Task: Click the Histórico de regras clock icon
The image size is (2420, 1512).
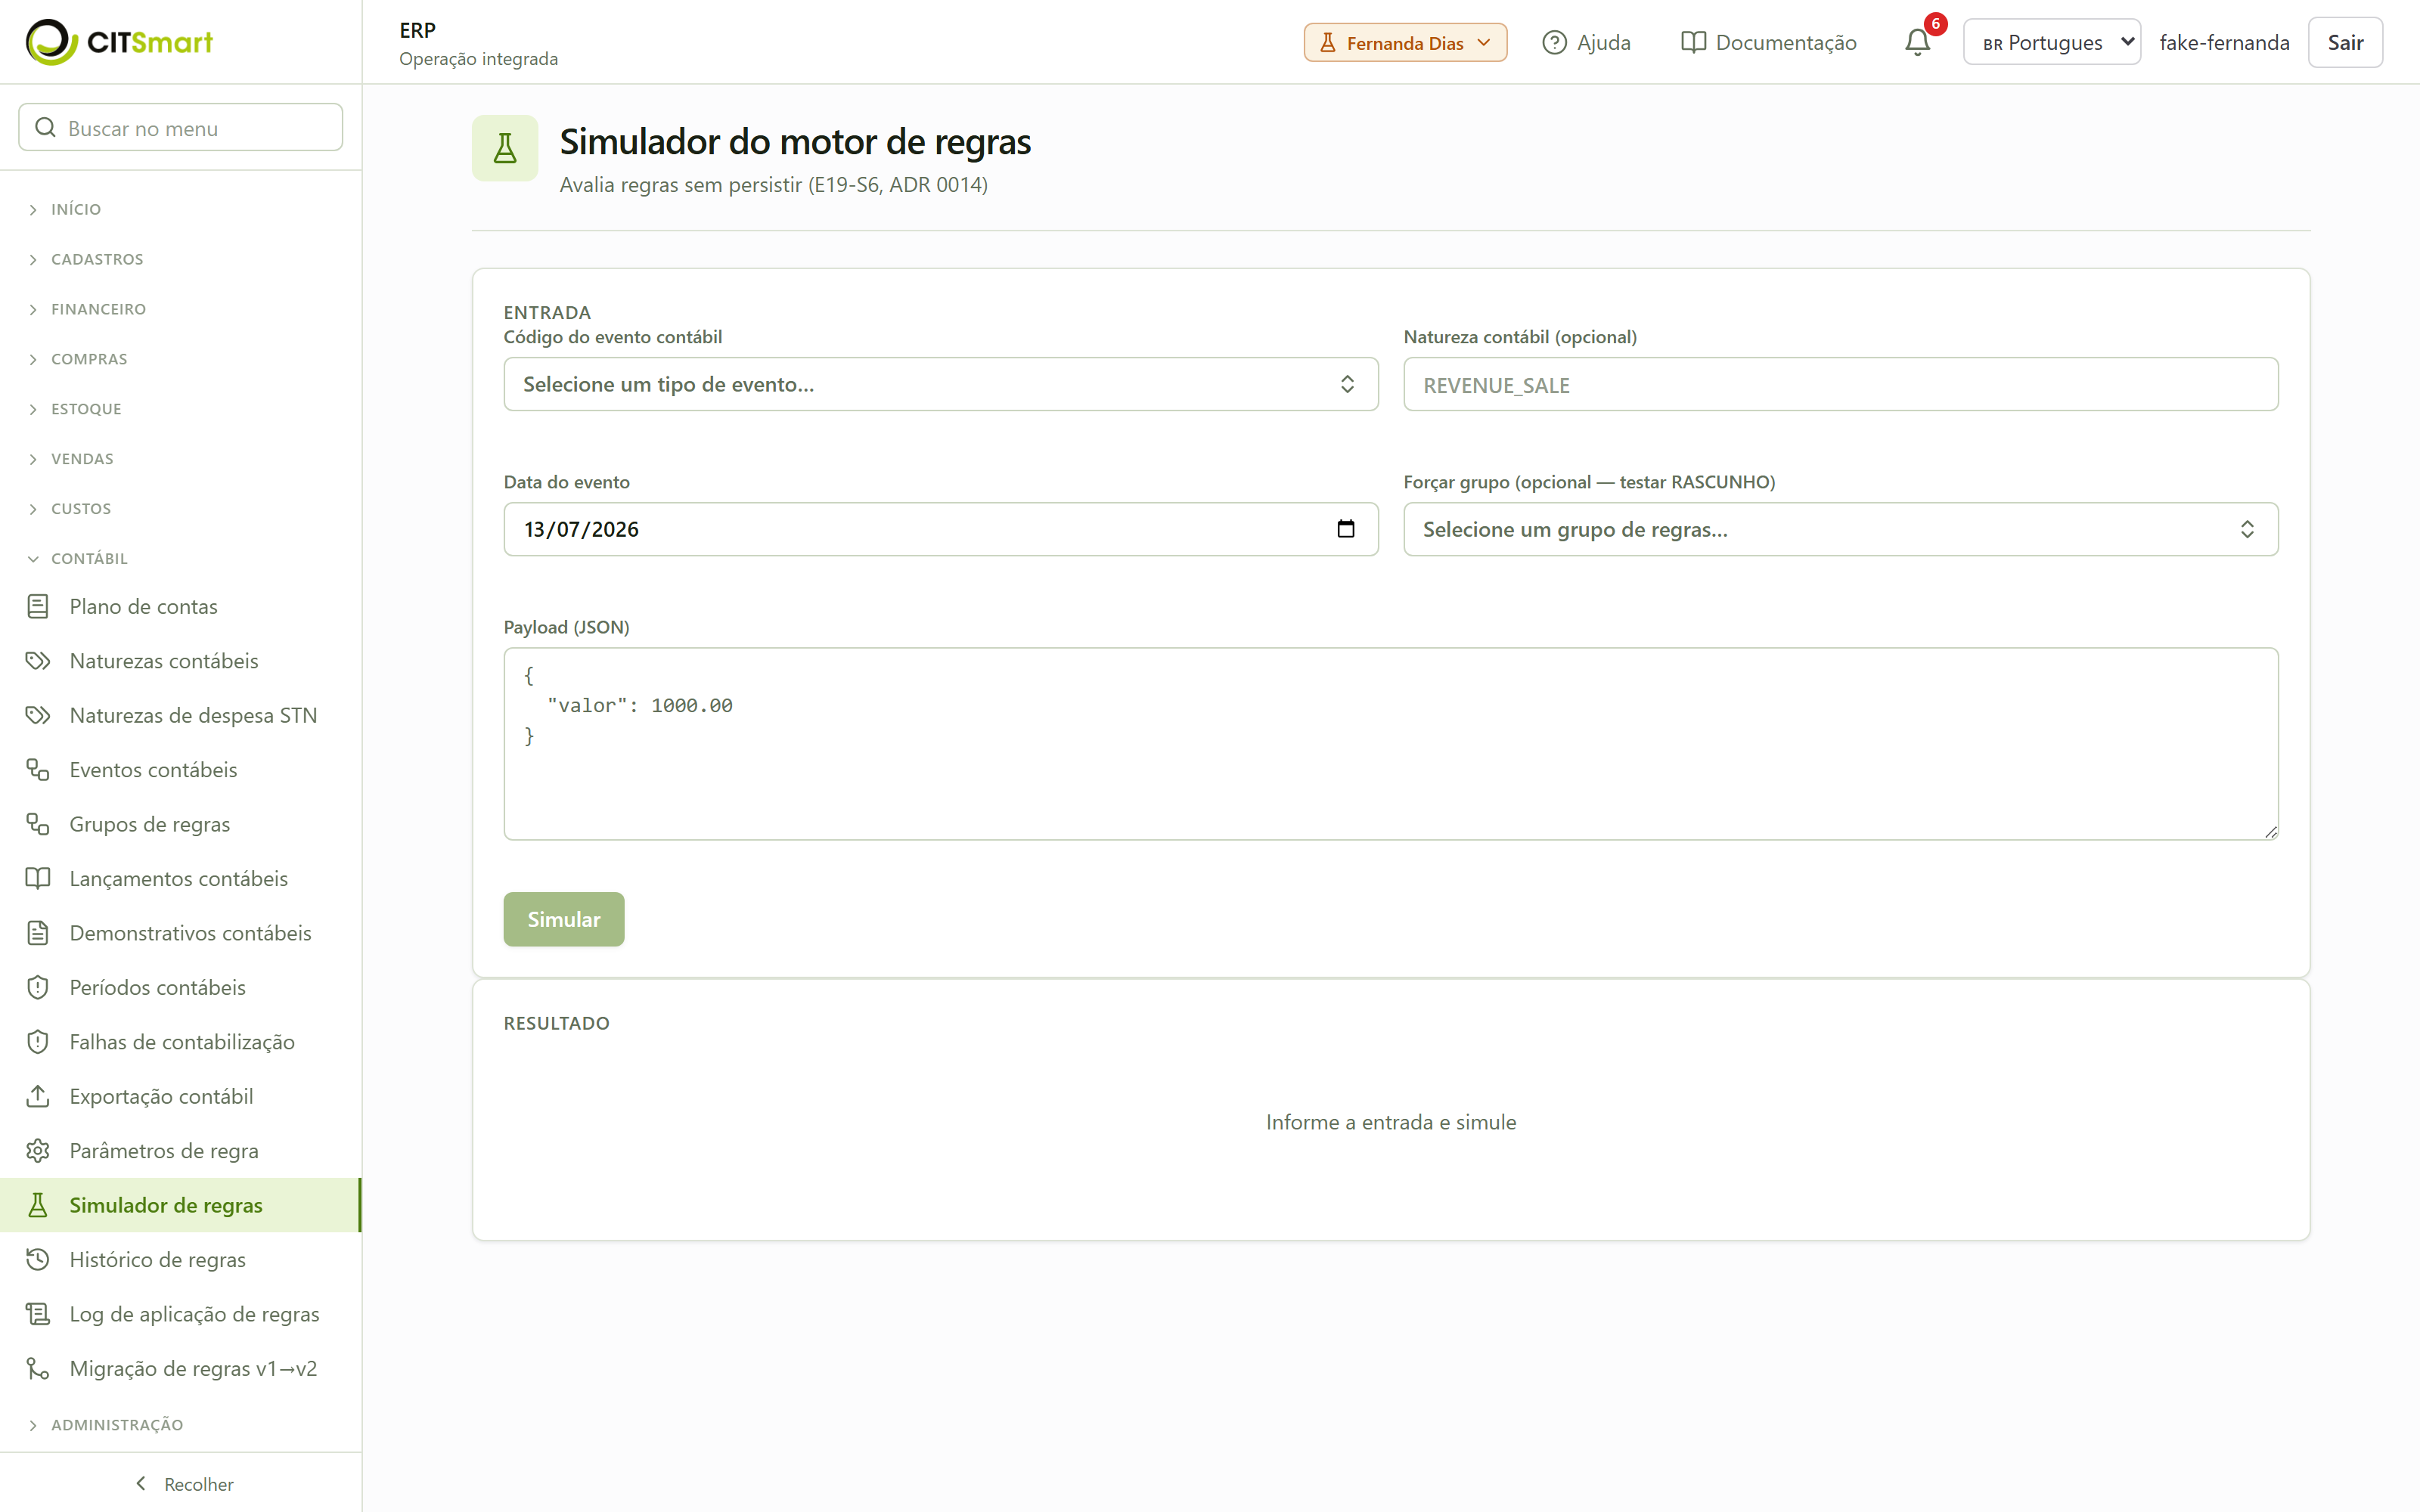Action: tap(38, 1260)
